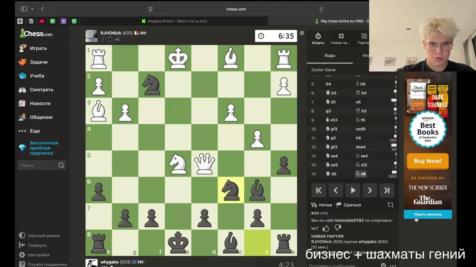Open the pinned ChatGPT tab icon
Viewport: 476px width, 267px height.
(20, 21)
